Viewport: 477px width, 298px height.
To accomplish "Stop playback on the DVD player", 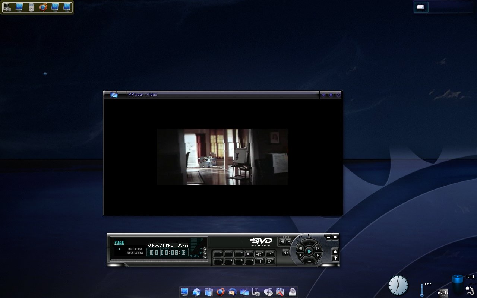I will pos(309,261).
